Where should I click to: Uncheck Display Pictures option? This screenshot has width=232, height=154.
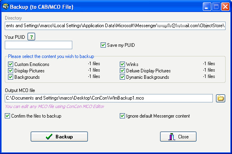[x=10, y=70]
